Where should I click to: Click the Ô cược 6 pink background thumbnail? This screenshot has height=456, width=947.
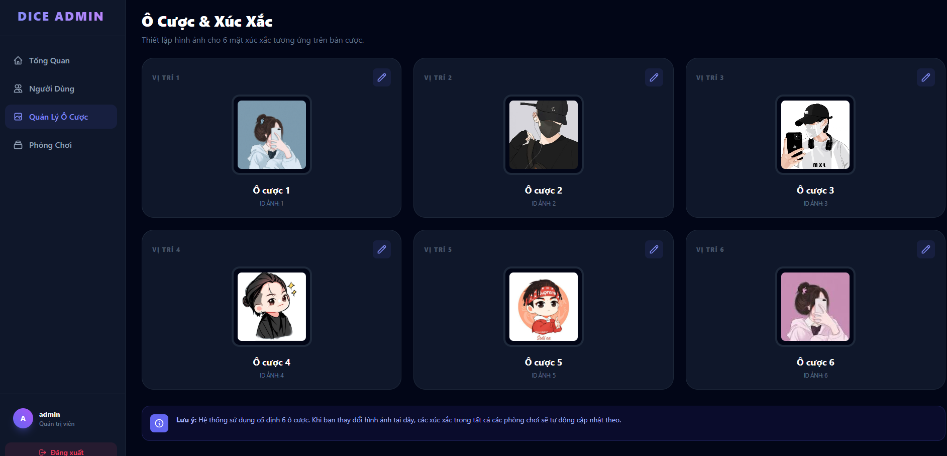tap(815, 307)
